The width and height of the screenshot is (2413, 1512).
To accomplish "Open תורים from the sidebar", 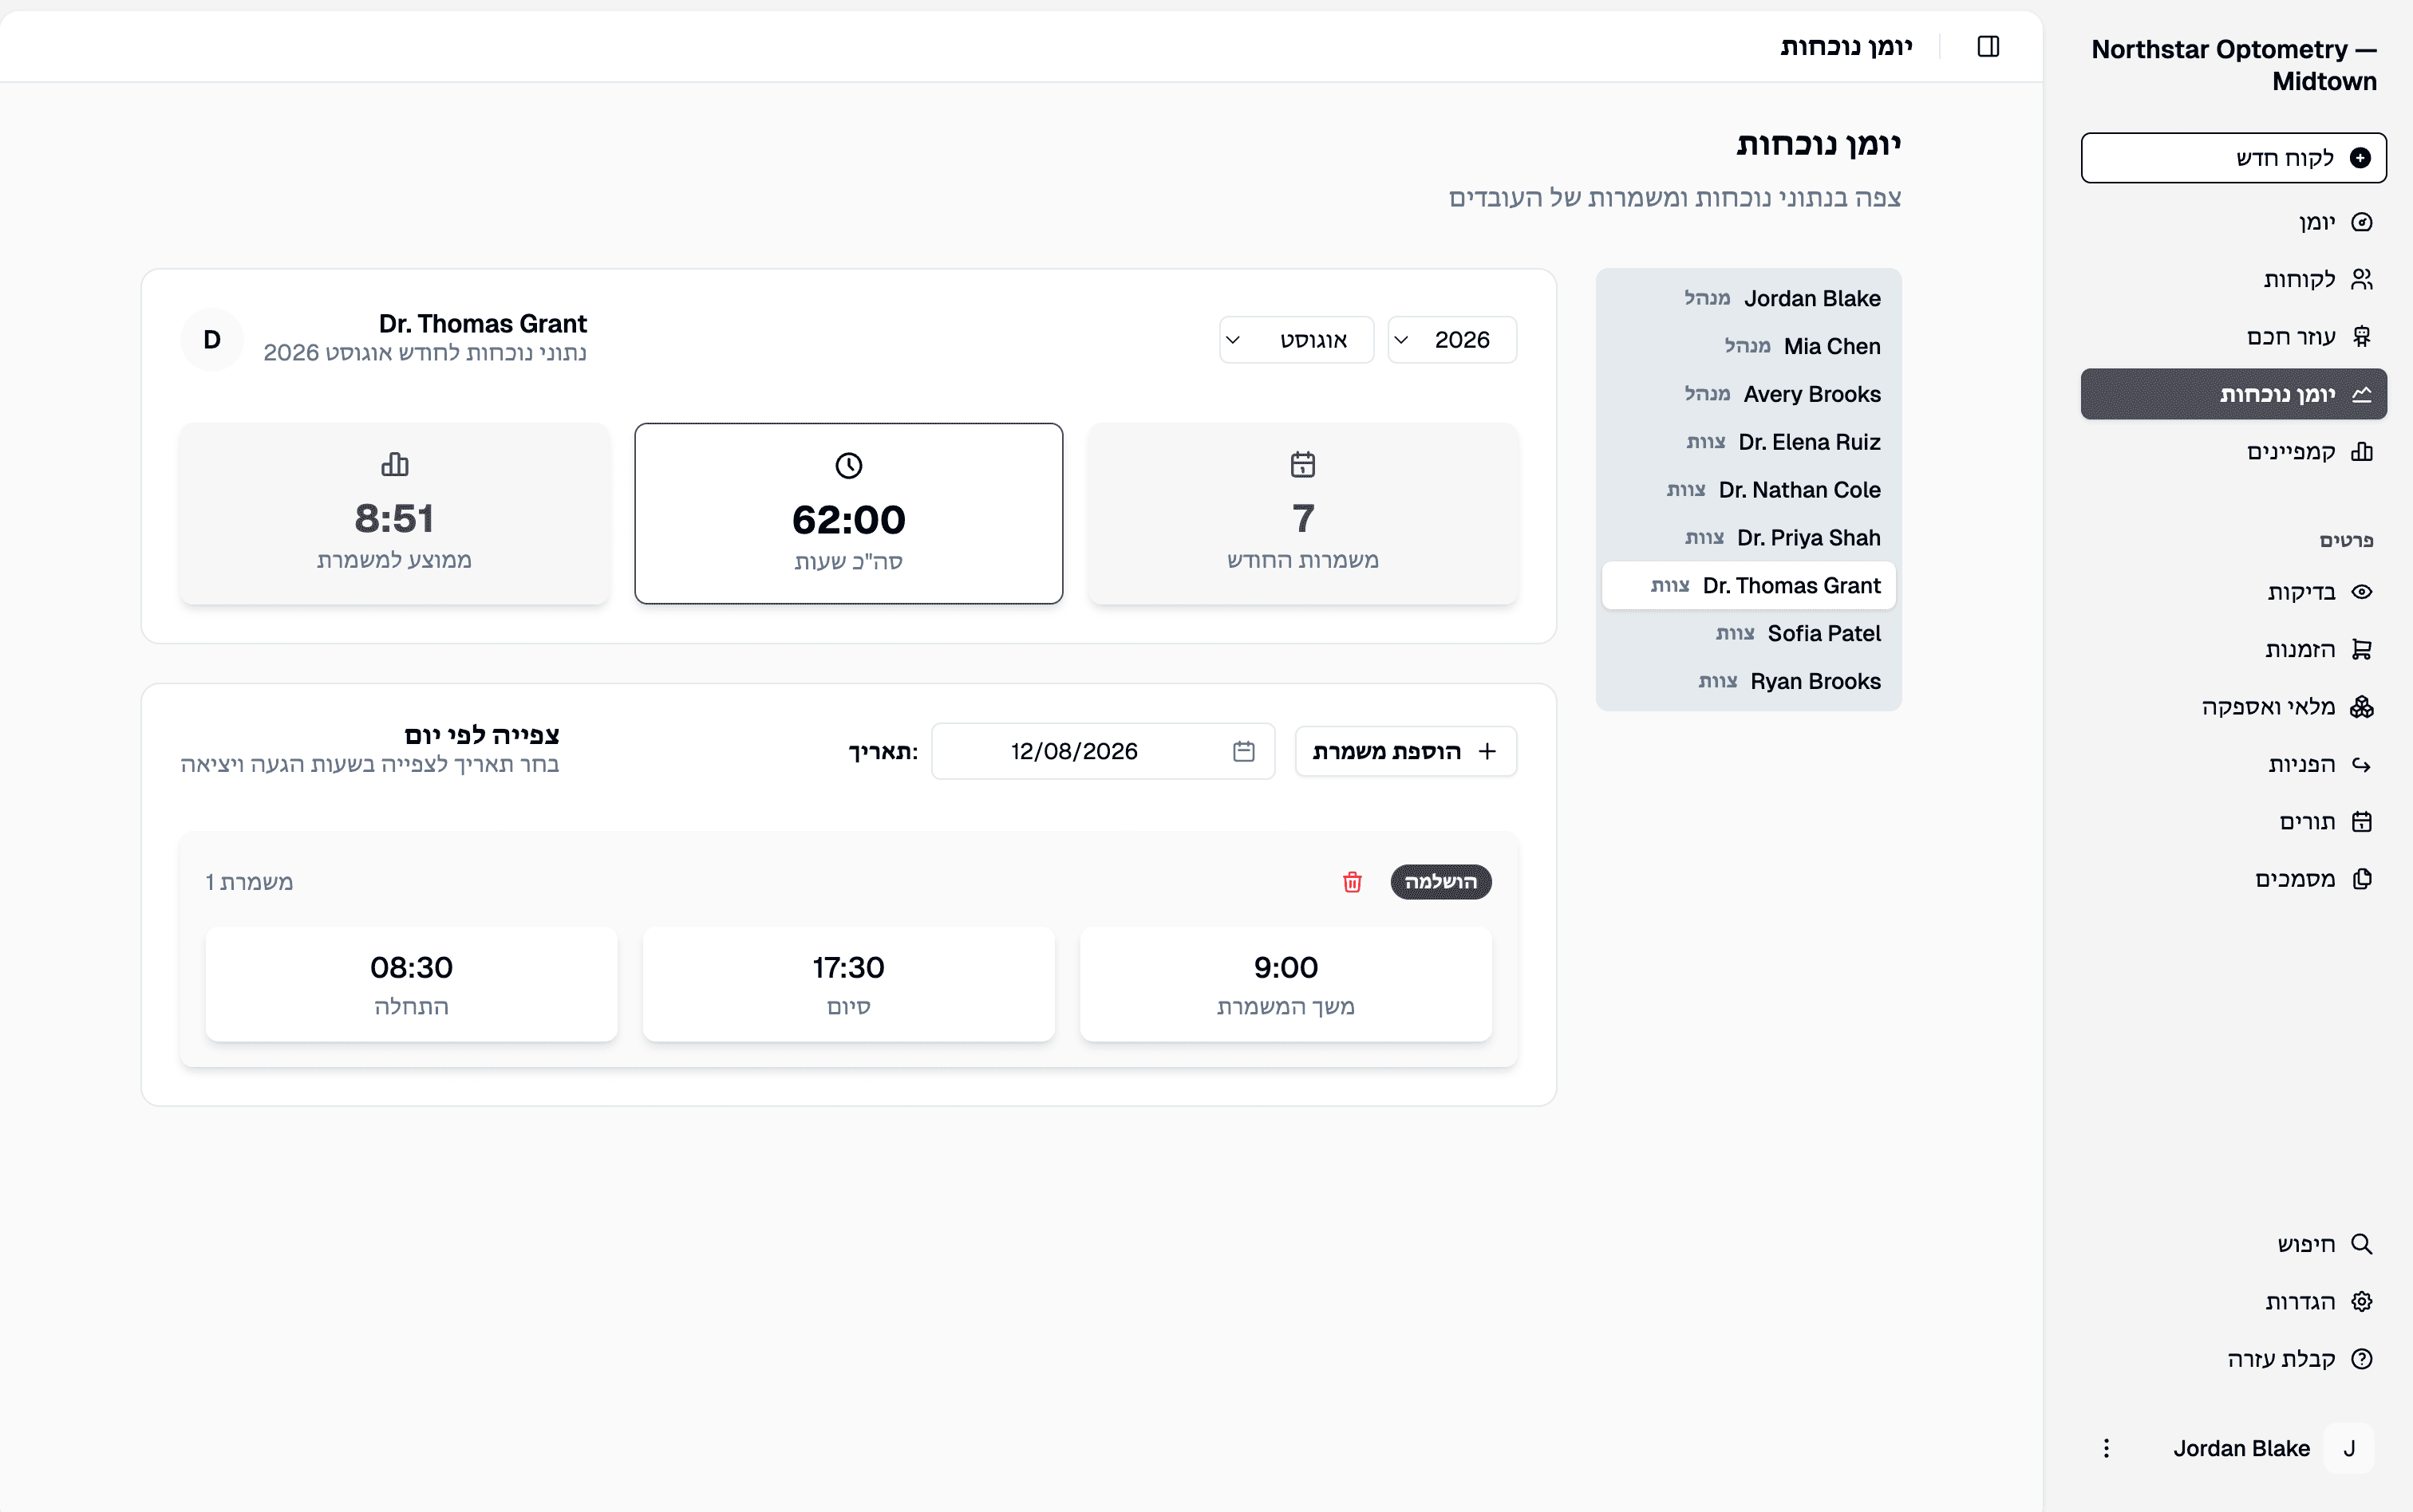I will [x=2234, y=821].
